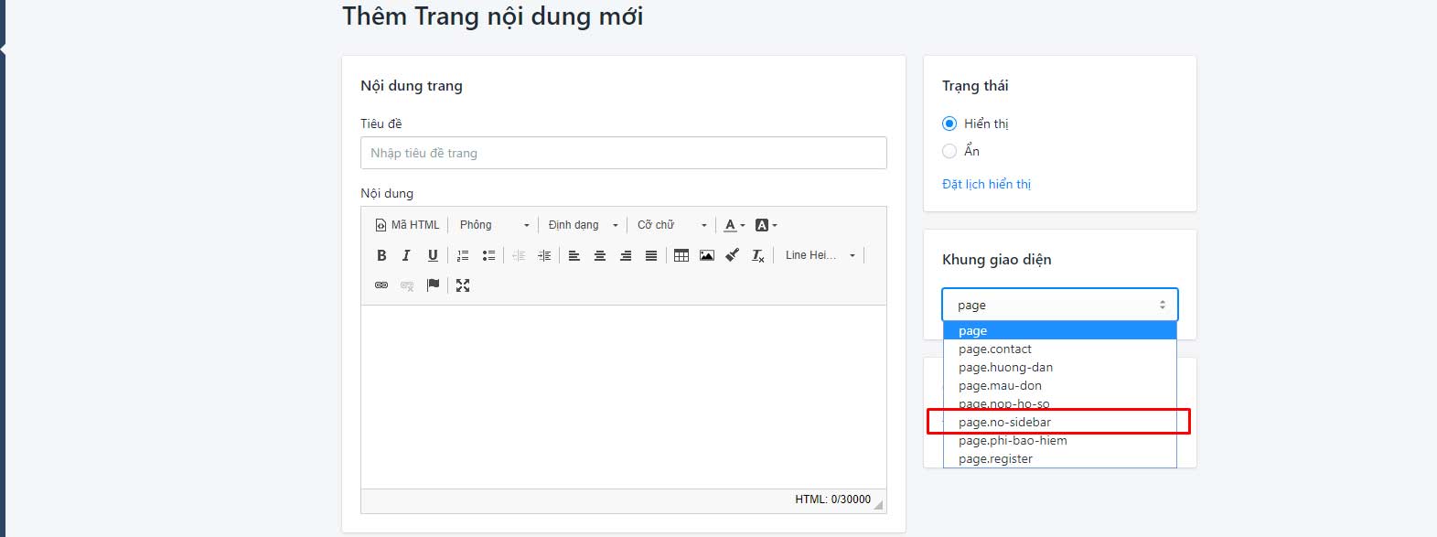The height and width of the screenshot is (537, 1437).
Task: Click inside the Nội dung editor body
Action: coord(623,397)
